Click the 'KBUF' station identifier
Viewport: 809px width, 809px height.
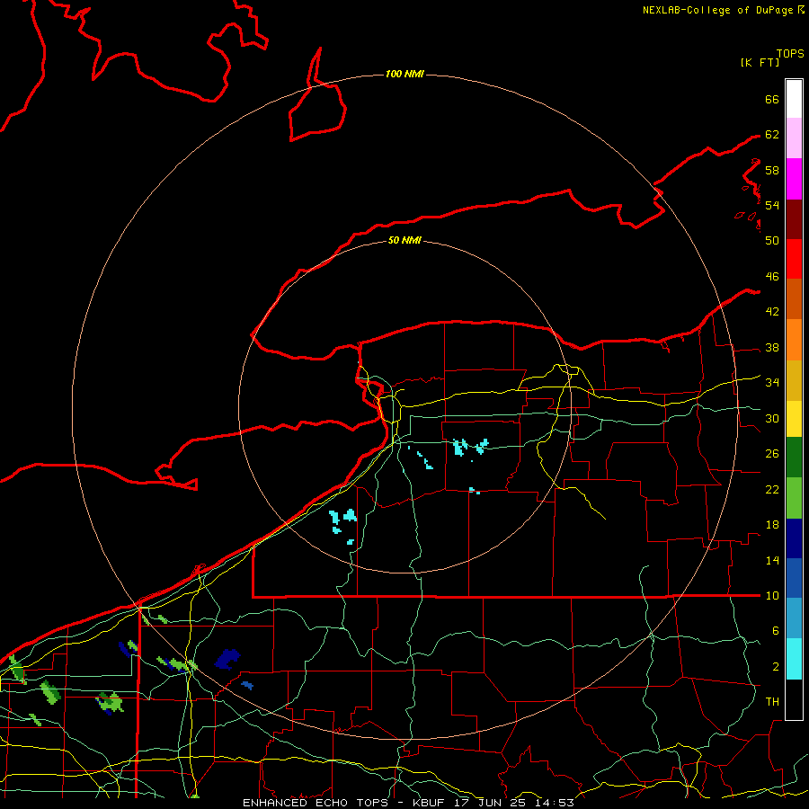(x=430, y=803)
